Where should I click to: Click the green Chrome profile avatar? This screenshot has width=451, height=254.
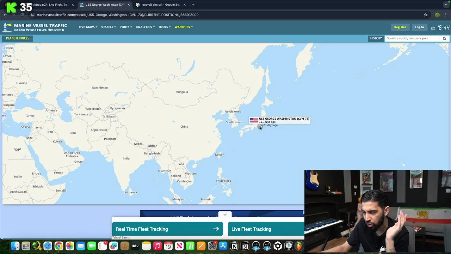coord(437,15)
